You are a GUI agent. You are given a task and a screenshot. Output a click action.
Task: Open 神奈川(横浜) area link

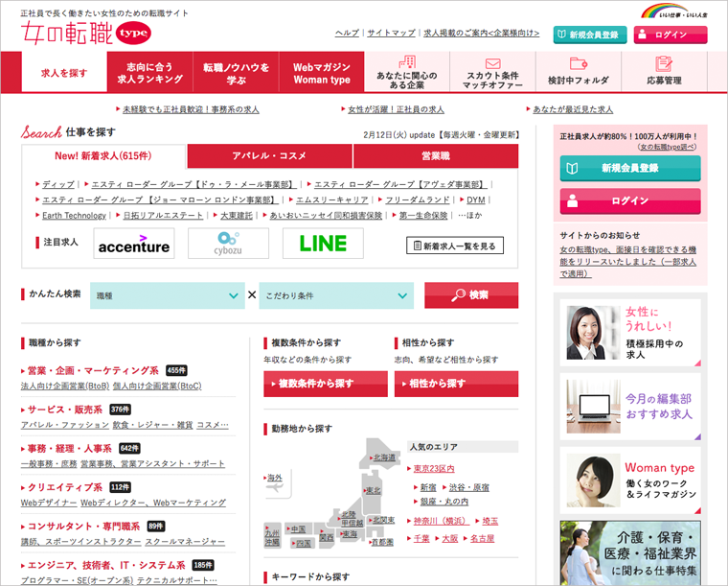pyautogui.click(x=441, y=521)
